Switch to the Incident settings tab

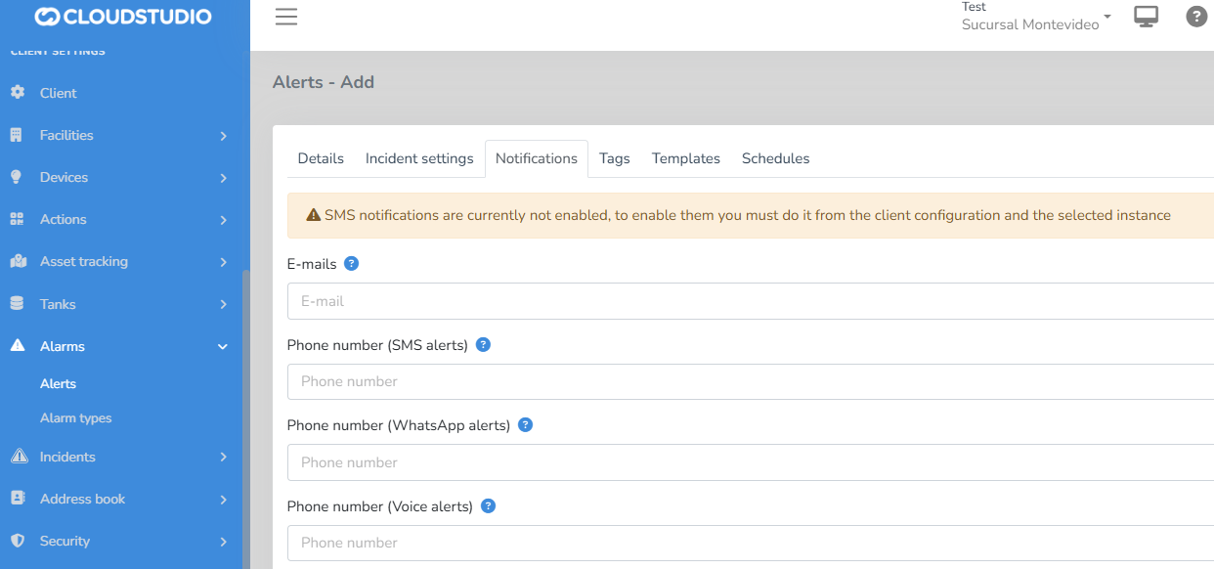coord(419,158)
